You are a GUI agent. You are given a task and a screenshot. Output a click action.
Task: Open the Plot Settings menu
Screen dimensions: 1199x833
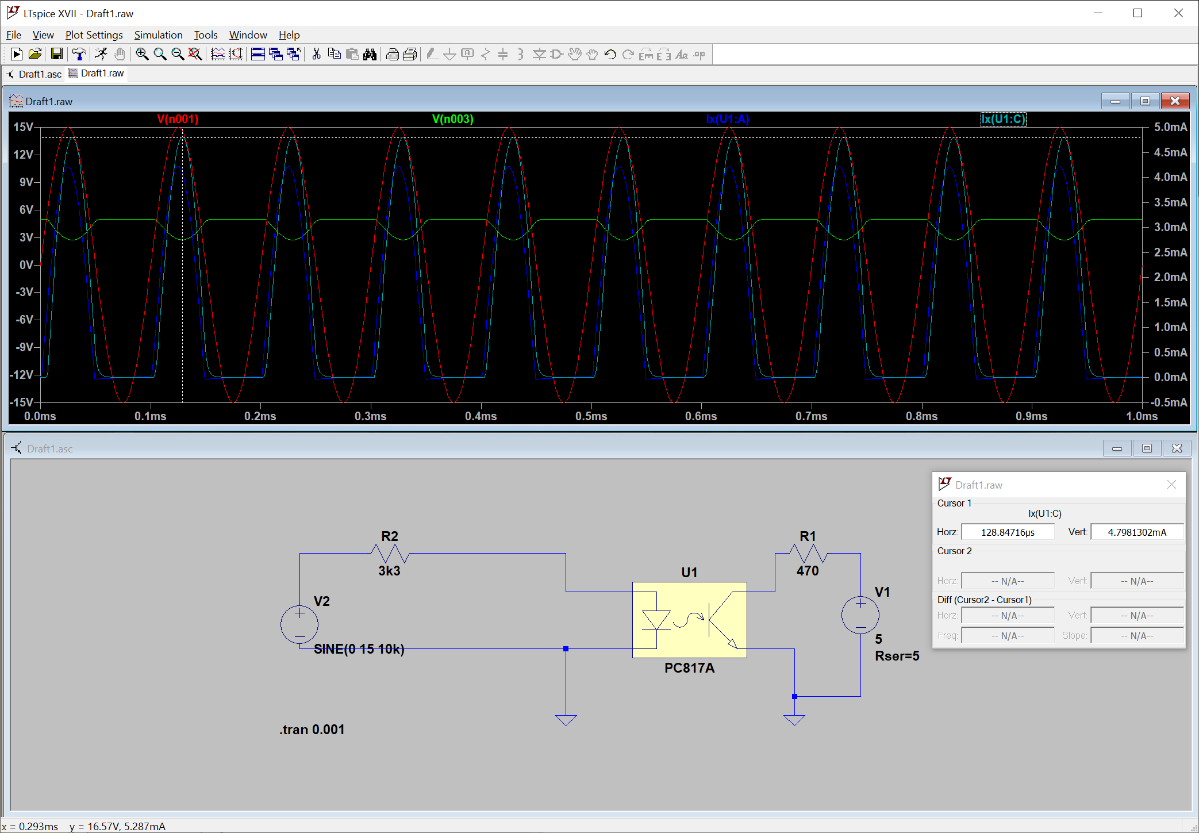[x=94, y=35]
